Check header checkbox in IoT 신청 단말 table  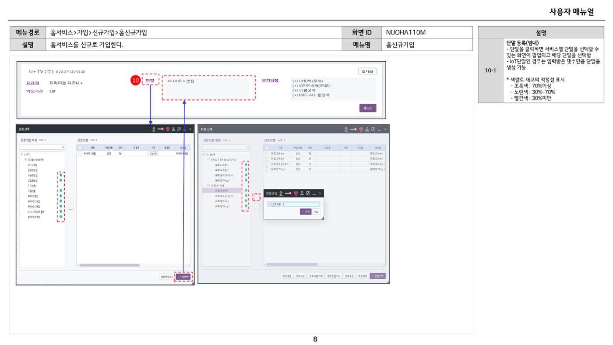click(267, 148)
